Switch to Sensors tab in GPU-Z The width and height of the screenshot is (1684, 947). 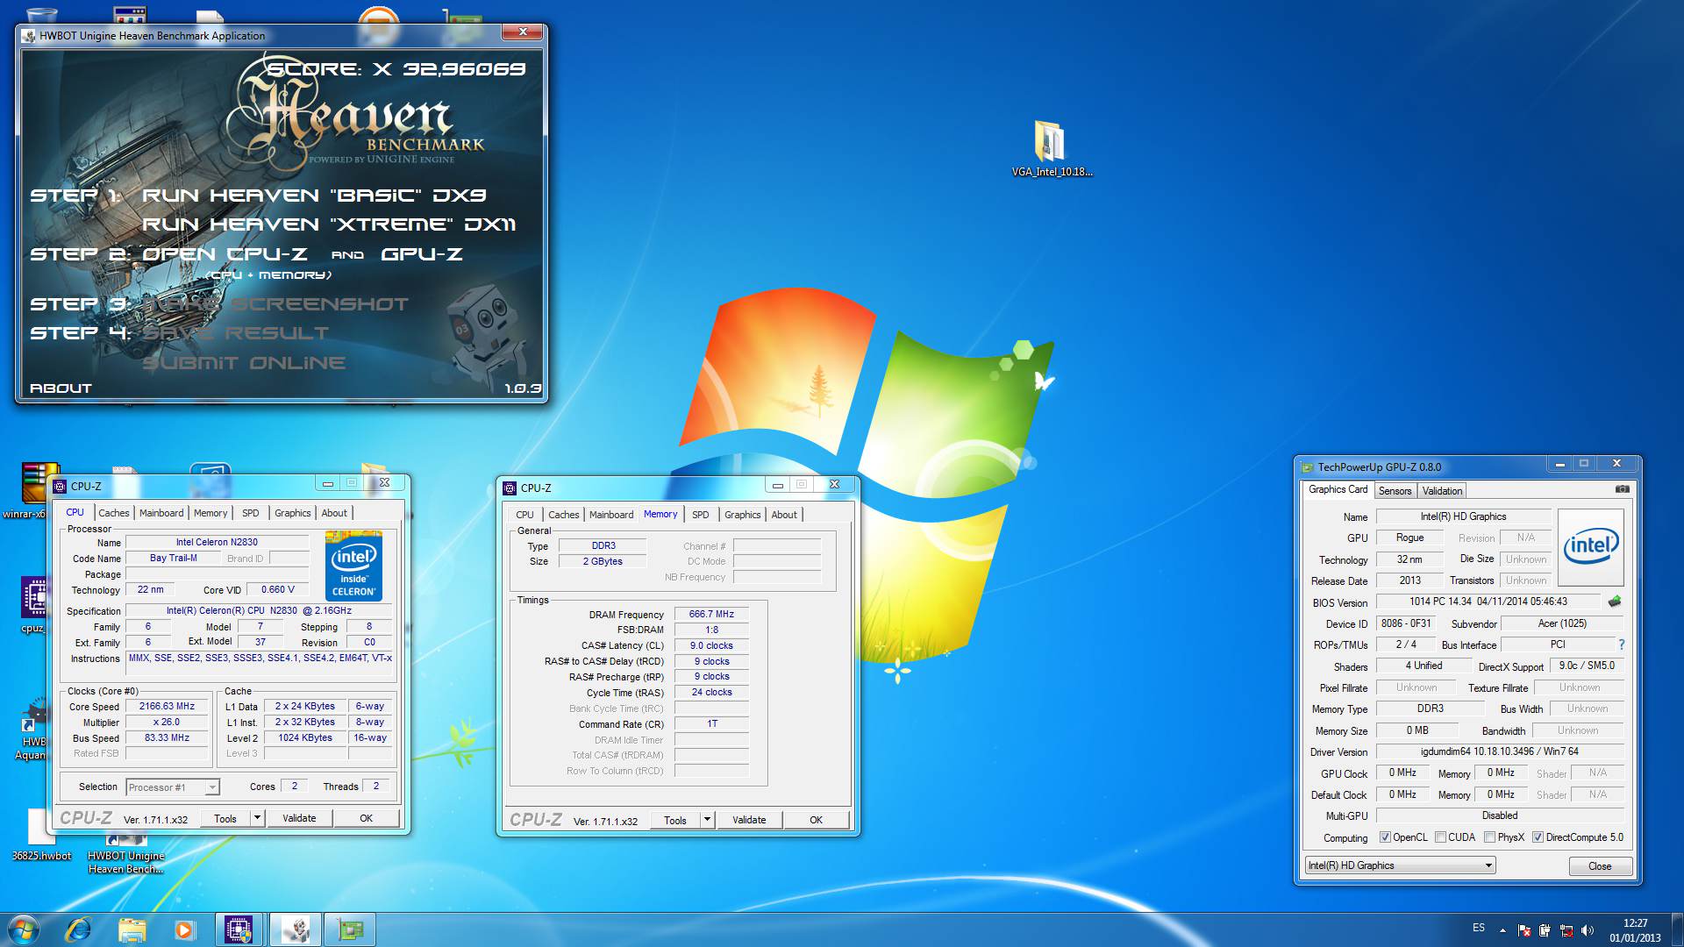pos(1395,491)
